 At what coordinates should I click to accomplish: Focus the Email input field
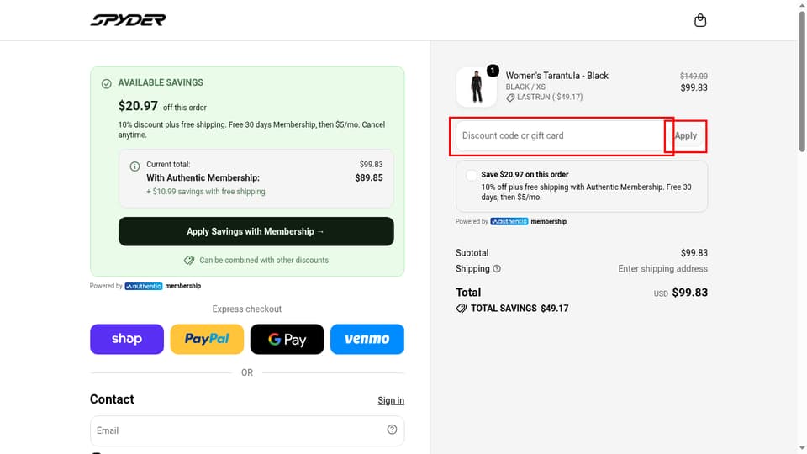[x=247, y=430]
